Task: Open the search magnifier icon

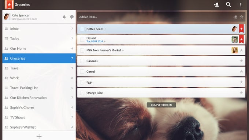Action: coord(228,5)
